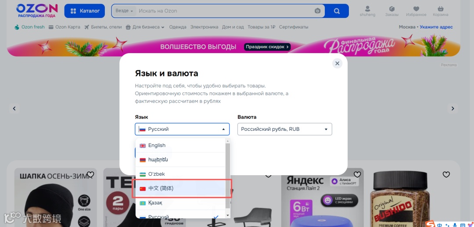Open Товары за 1₽ category
Image resolution: width=474 pixels, height=227 pixels.
tap(262, 27)
